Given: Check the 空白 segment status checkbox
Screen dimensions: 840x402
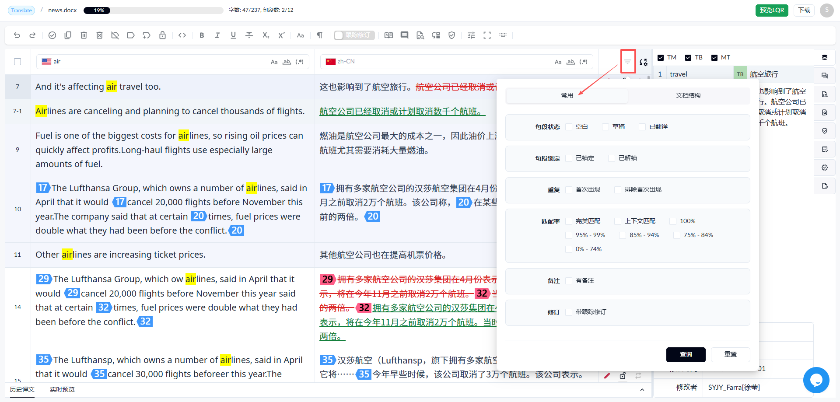Looking at the screenshot, I should click(569, 127).
